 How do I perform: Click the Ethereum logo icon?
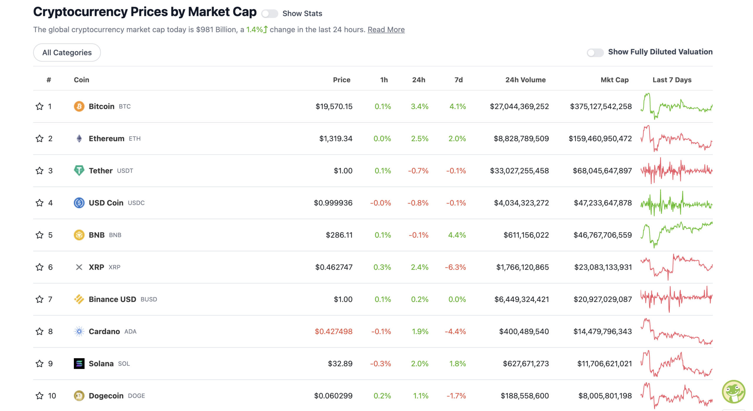click(x=79, y=138)
